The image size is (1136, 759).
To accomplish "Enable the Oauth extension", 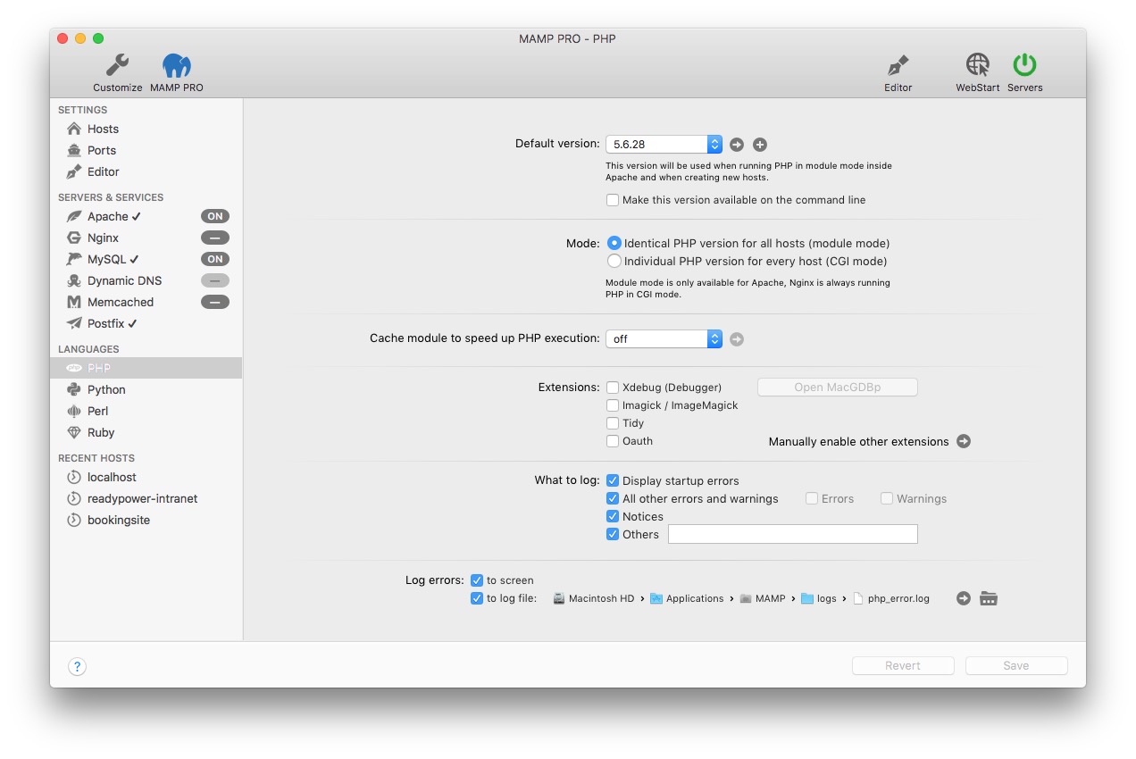I will click(x=613, y=441).
